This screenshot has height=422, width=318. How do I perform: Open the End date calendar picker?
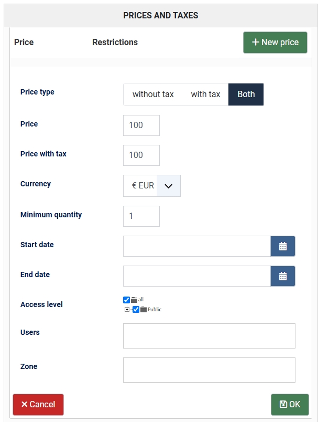point(283,276)
